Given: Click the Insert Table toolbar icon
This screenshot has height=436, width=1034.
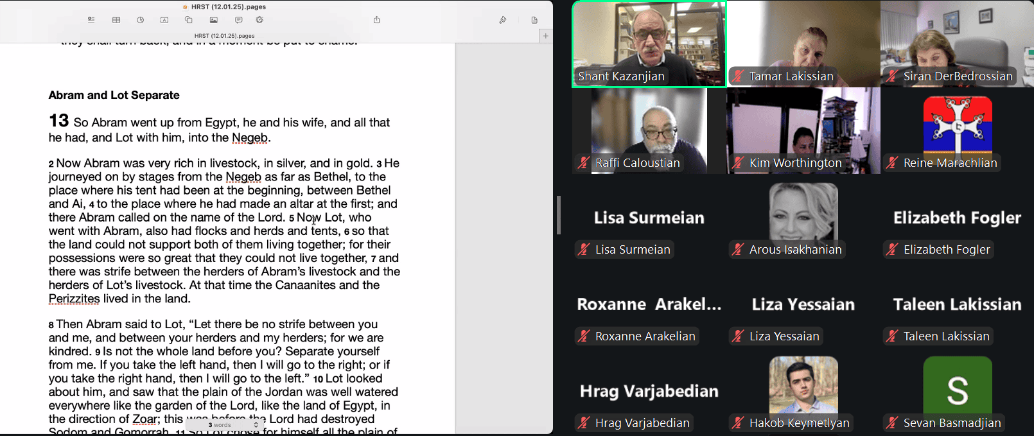Looking at the screenshot, I should point(116,20).
